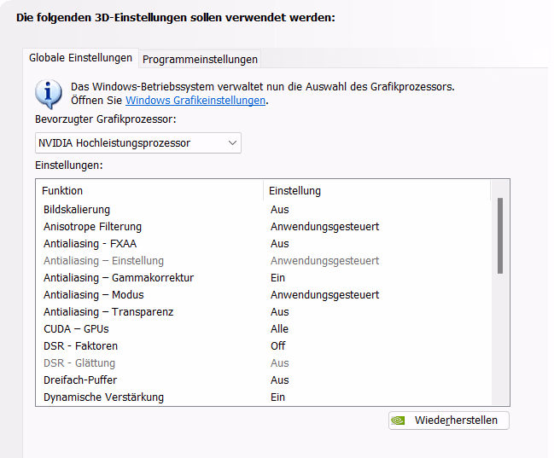Viewport: 554px width, 458px height.
Task: Select the Bildskalierung row
Action: [264, 210]
